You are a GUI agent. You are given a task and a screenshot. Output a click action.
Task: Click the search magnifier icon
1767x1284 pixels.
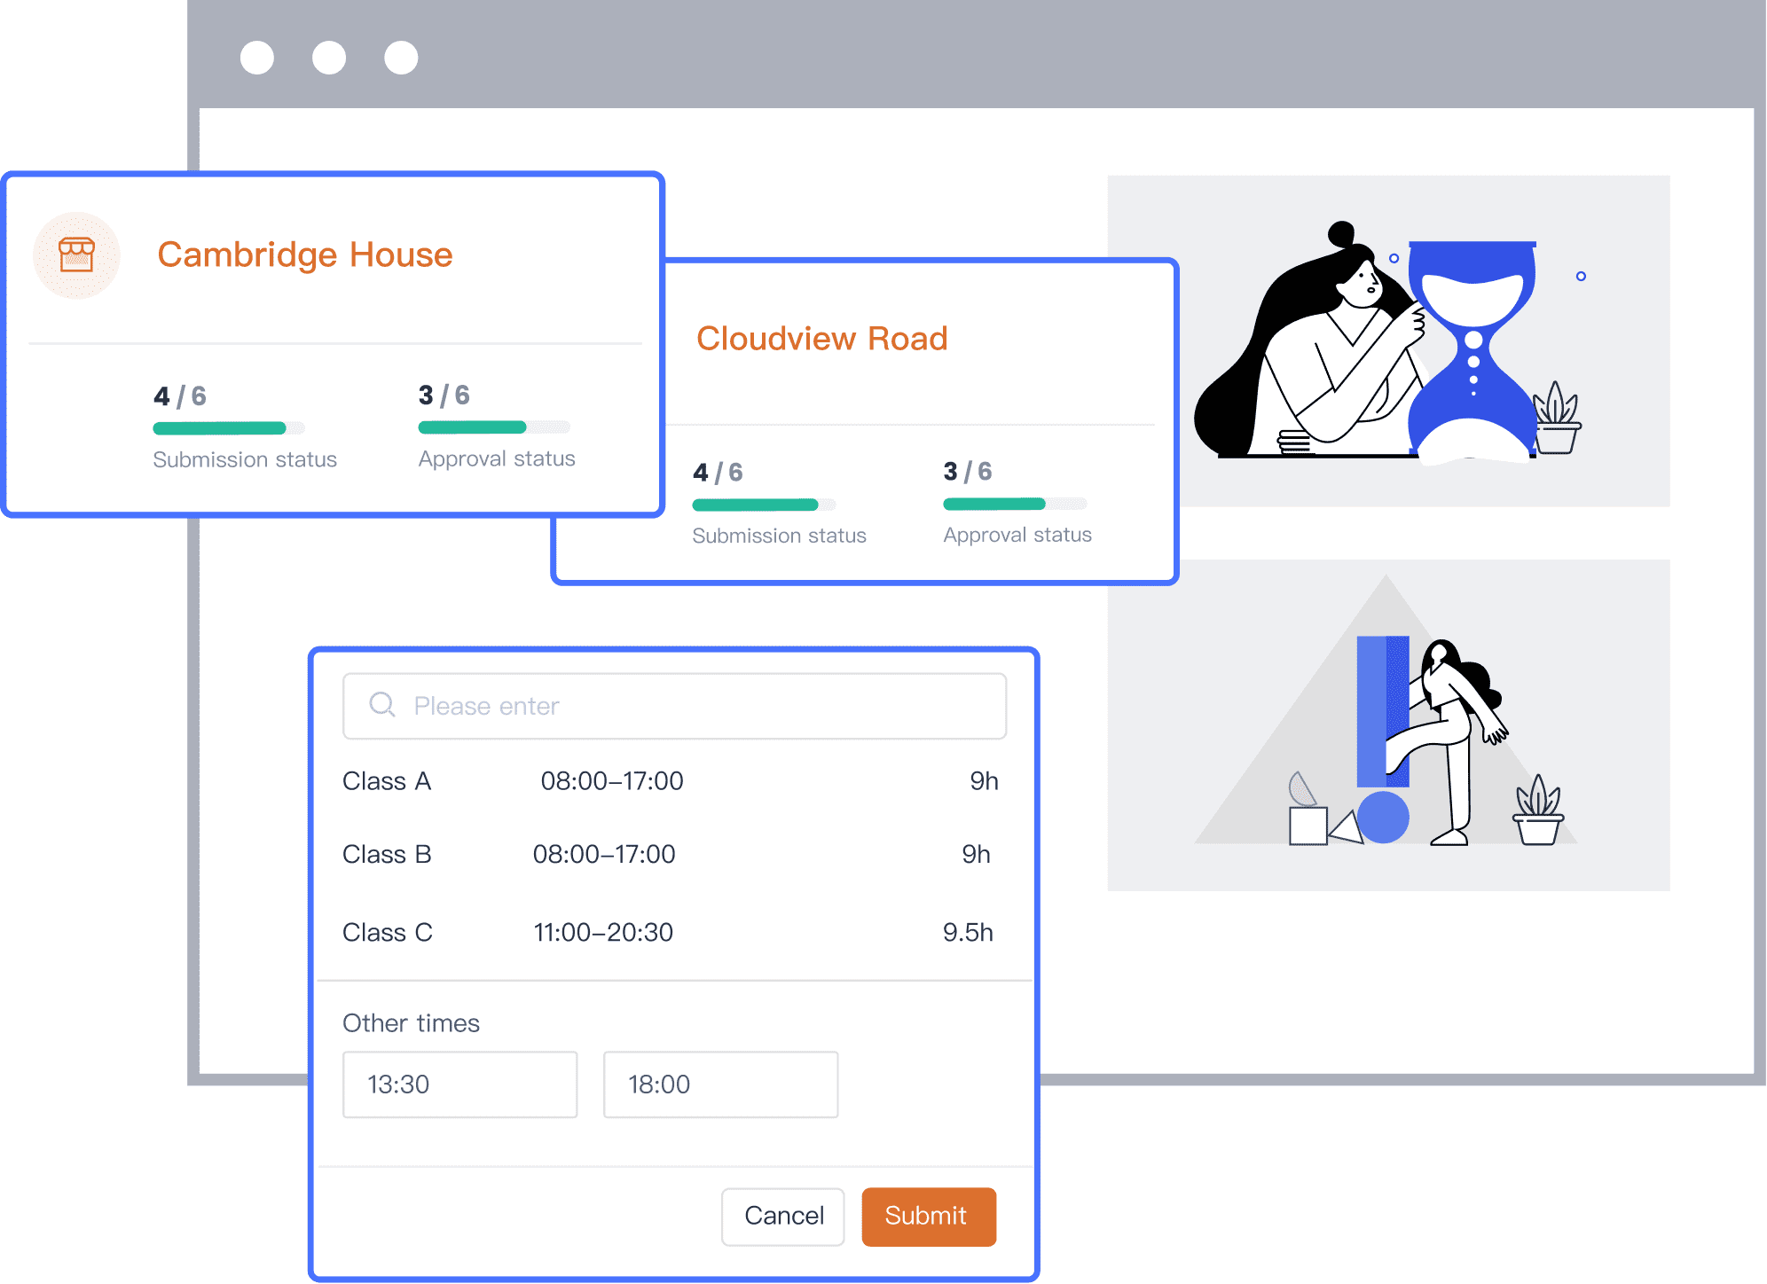point(382,705)
